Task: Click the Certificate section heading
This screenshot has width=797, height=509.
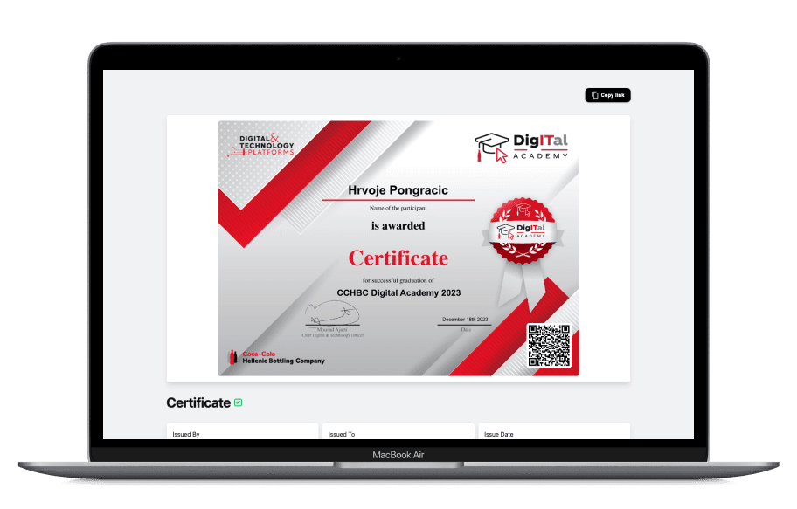Action: click(198, 403)
